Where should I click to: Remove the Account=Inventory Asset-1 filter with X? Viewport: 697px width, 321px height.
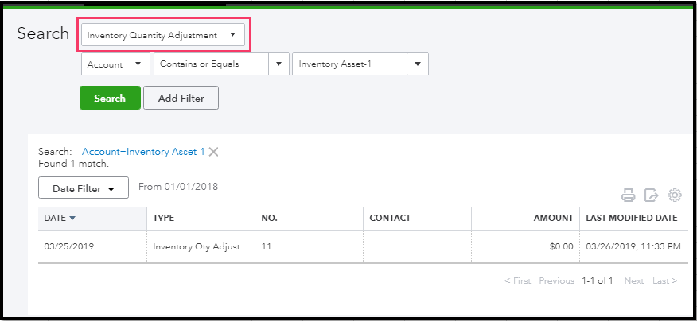(213, 152)
